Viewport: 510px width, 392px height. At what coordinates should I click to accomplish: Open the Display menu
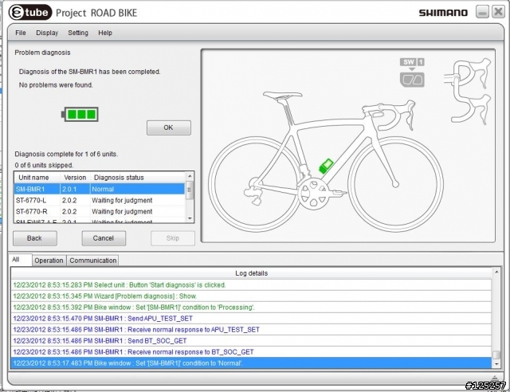[x=47, y=33]
